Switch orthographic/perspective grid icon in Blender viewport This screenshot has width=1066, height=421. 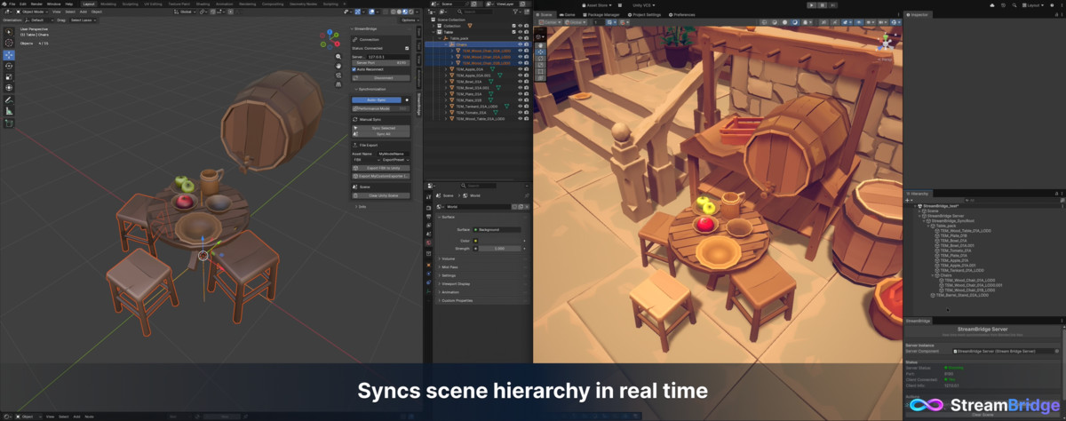pos(339,86)
